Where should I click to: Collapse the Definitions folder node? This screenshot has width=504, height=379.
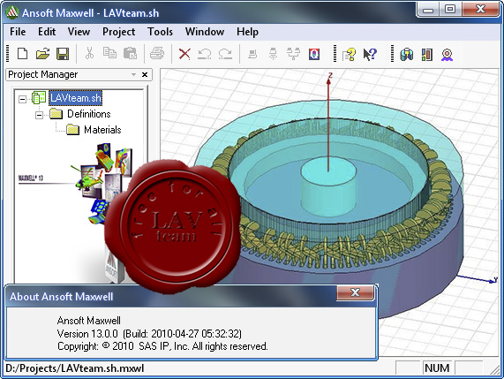coord(39,115)
